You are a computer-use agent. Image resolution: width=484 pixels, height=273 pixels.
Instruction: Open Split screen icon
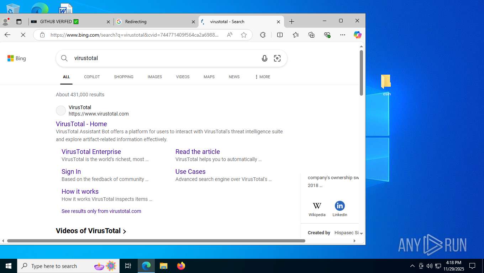[280, 35]
